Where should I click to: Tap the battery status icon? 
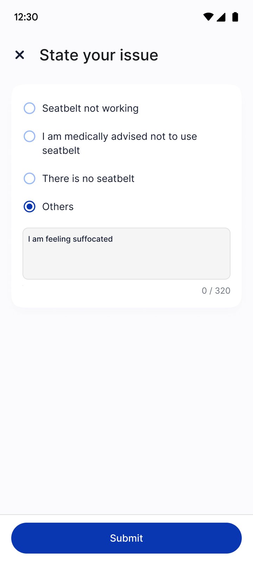235,17
